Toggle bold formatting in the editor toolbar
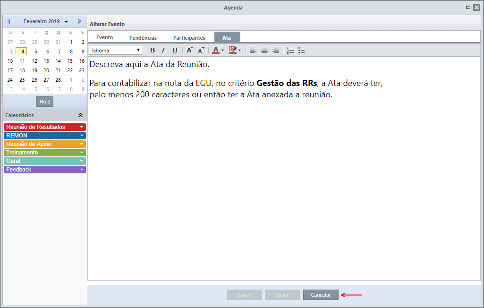The image size is (484, 308). [x=153, y=51]
